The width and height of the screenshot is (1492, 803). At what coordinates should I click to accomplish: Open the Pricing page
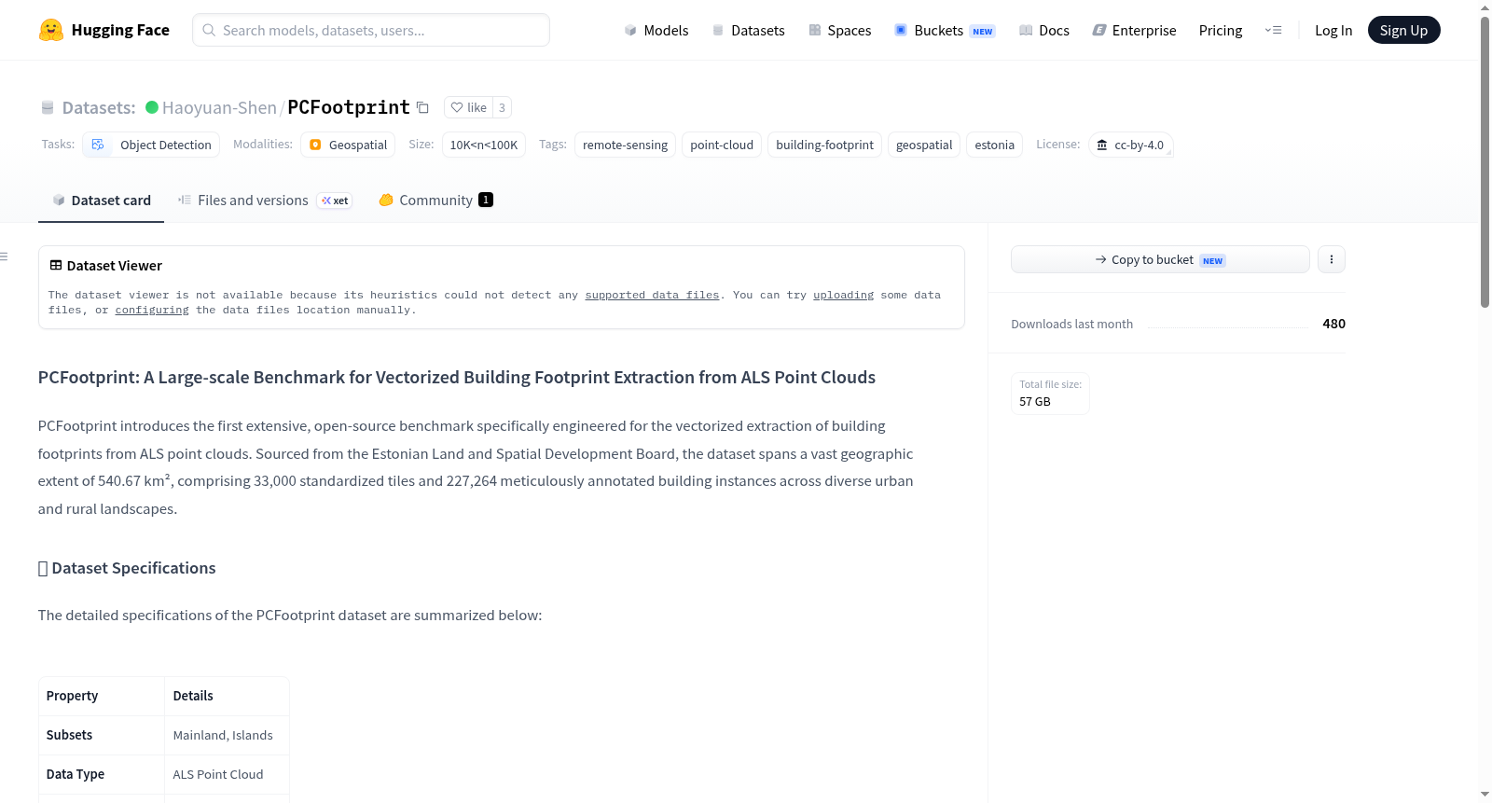1221,30
